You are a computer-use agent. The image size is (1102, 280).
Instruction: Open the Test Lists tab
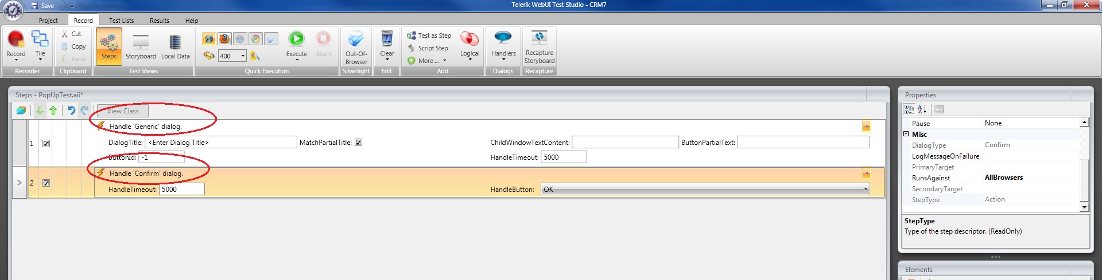[121, 21]
